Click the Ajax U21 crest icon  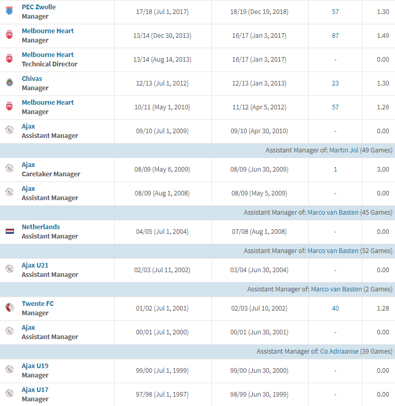(x=9, y=270)
